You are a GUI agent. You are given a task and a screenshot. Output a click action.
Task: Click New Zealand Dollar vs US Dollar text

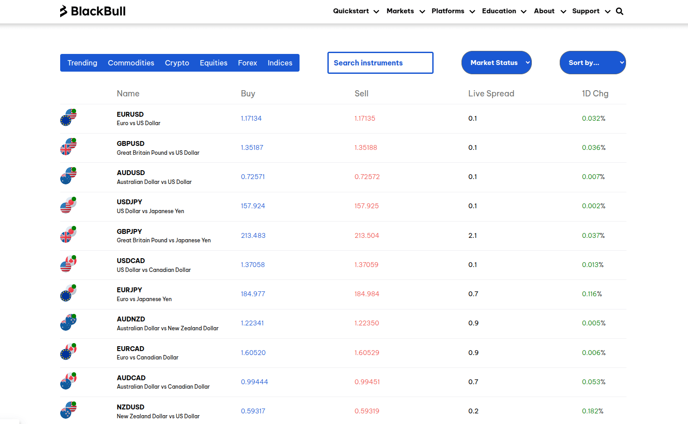158,416
